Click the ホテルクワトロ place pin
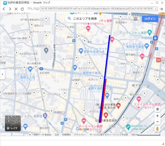Viewport: 165px width, 146px height. pos(89,63)
